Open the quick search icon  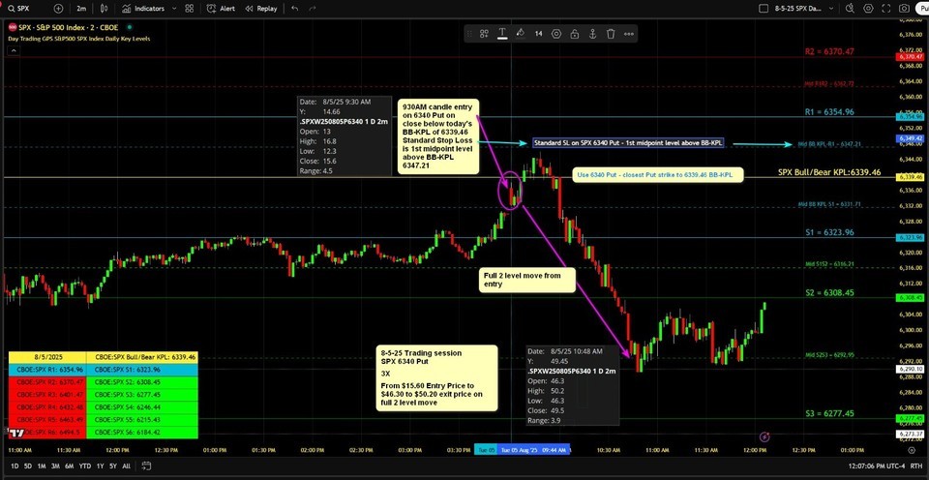[x=850, y=9]
